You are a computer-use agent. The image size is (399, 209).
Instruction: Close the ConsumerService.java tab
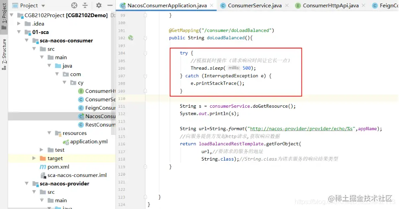point(287,5)
